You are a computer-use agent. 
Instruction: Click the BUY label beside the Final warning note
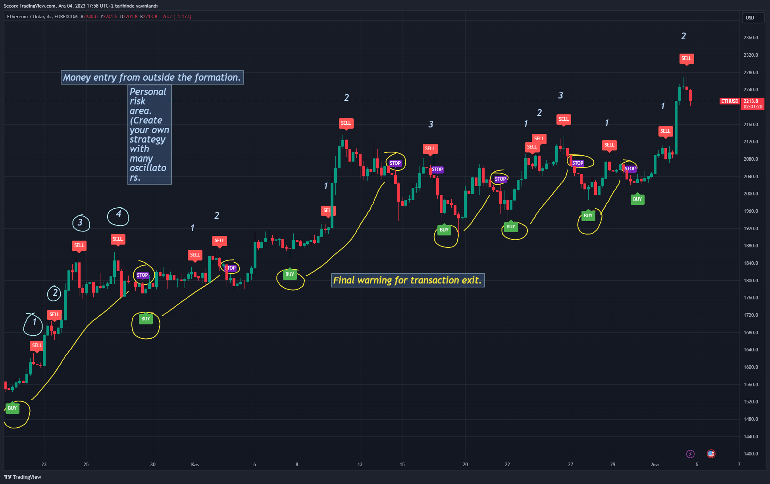click(290, 274)
